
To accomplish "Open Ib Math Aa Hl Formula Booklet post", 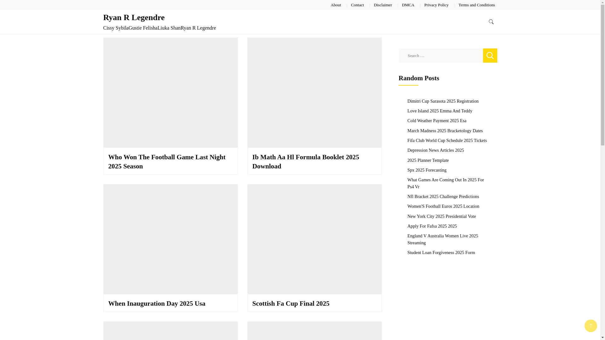I will [305, 161].
